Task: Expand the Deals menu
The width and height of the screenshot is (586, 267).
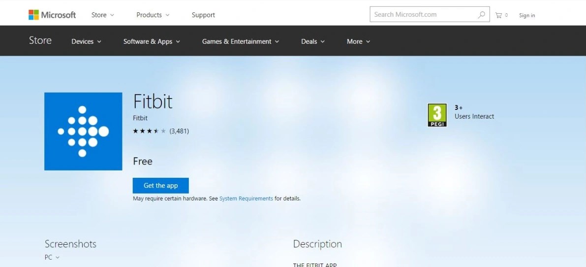Action: coord(313,41)
